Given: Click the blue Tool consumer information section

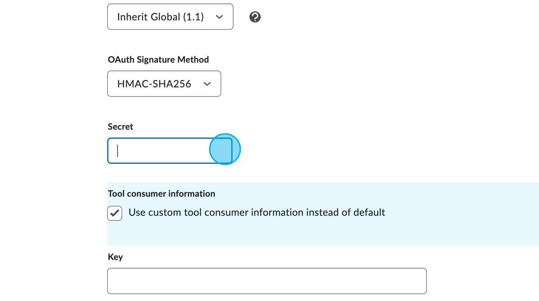Looking at the screenshot, I should [314, 213].
